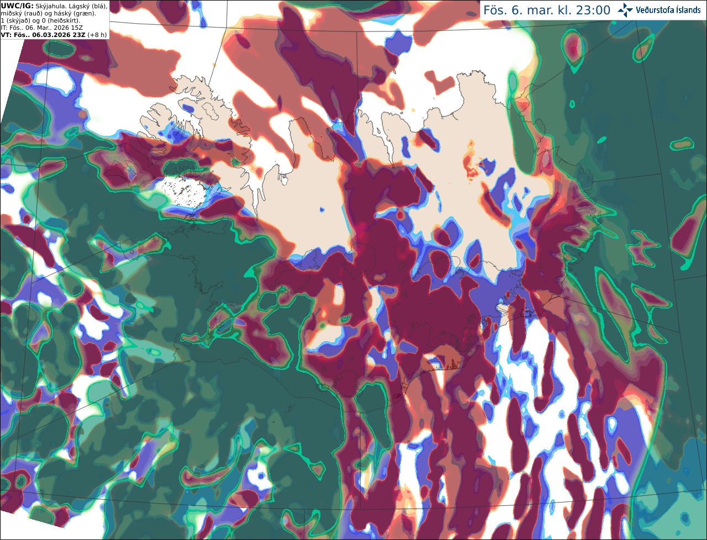Select the "Fös. 6. mar. kl. 23:00" timestamp
This screenshot has width=707, height=540.
pos(547,10)
